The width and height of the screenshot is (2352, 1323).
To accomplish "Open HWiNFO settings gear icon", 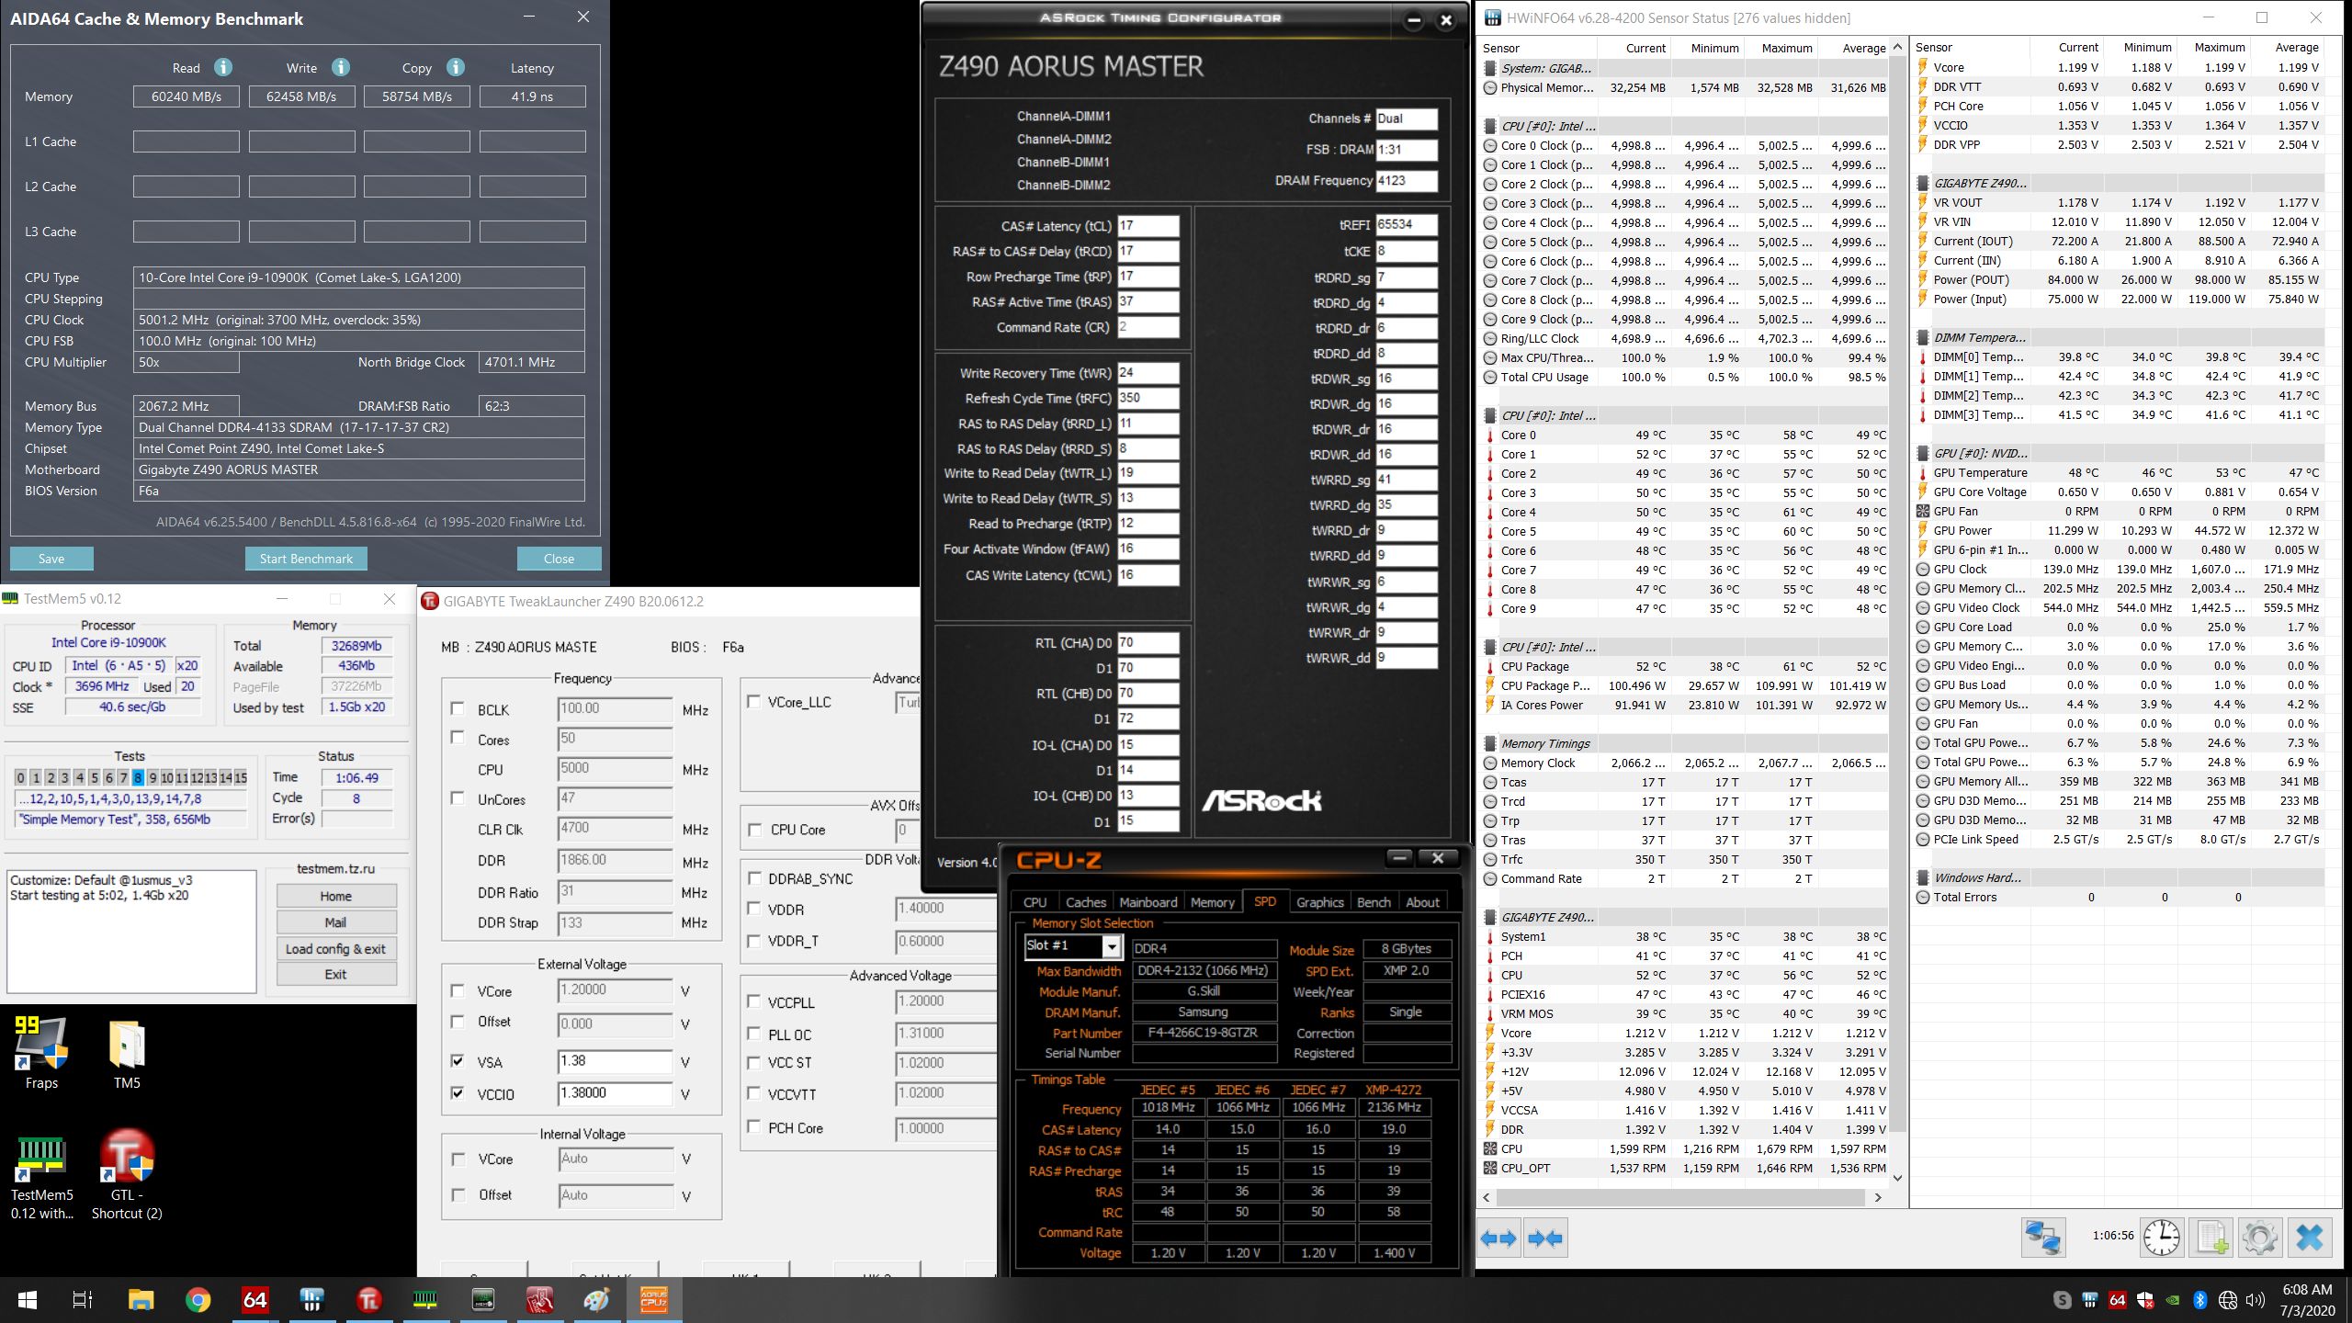I will 2259,1238.
